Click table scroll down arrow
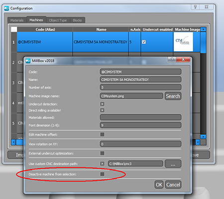Image resolution: width=224 pixels, height=199 pixels. pyautogui.click(x=203, y=137)
